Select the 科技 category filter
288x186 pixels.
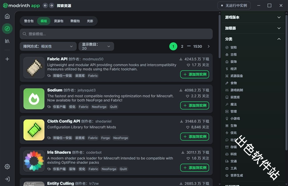[x=231, y=154]
